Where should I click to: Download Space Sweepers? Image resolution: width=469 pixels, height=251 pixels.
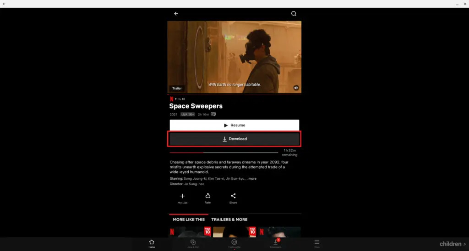coord(234,139)
